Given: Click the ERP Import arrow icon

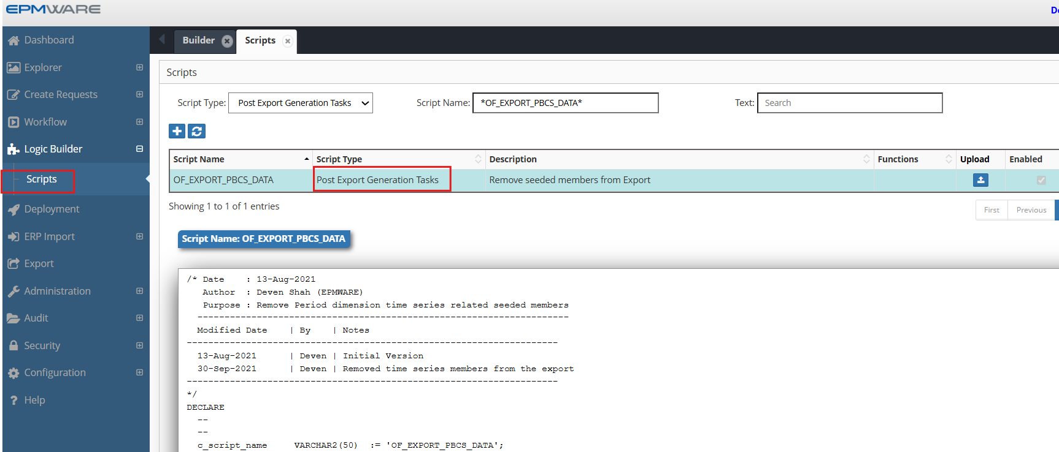Looking at the screenshot, I should [x=13, y=236].
